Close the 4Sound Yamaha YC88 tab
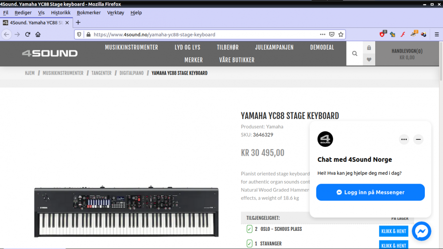 pyautogui.click(x=67, y=23)
